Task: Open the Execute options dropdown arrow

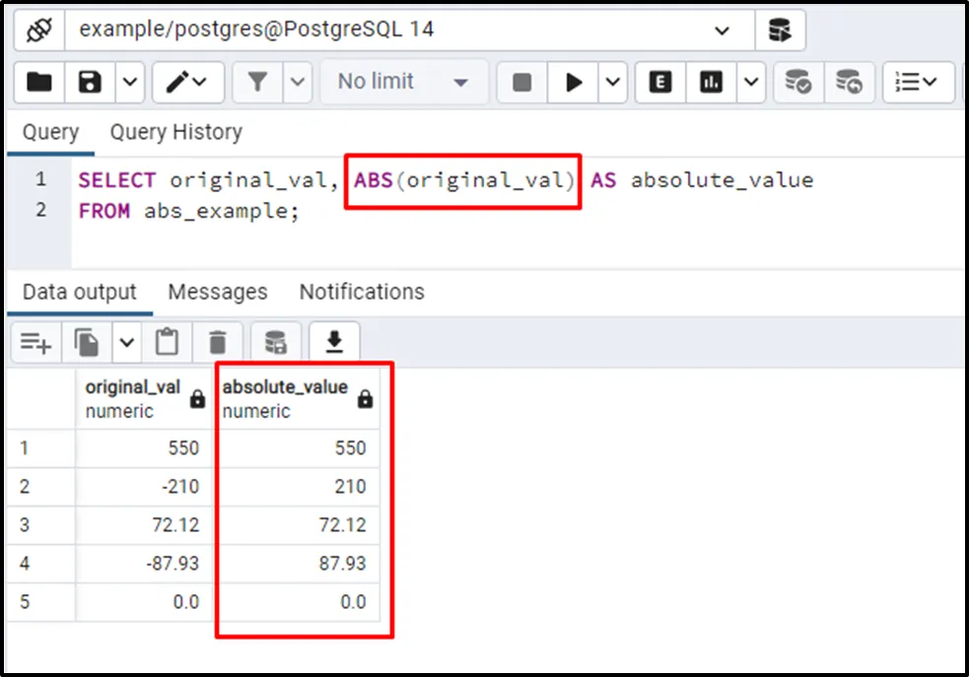Action: [613, 83]
